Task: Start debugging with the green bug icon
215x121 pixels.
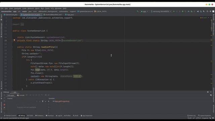Action: tap(182, 11)
